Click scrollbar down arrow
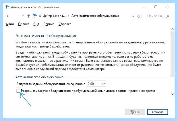The height and width of the screenshot is (121, 178). coord(173,94)
